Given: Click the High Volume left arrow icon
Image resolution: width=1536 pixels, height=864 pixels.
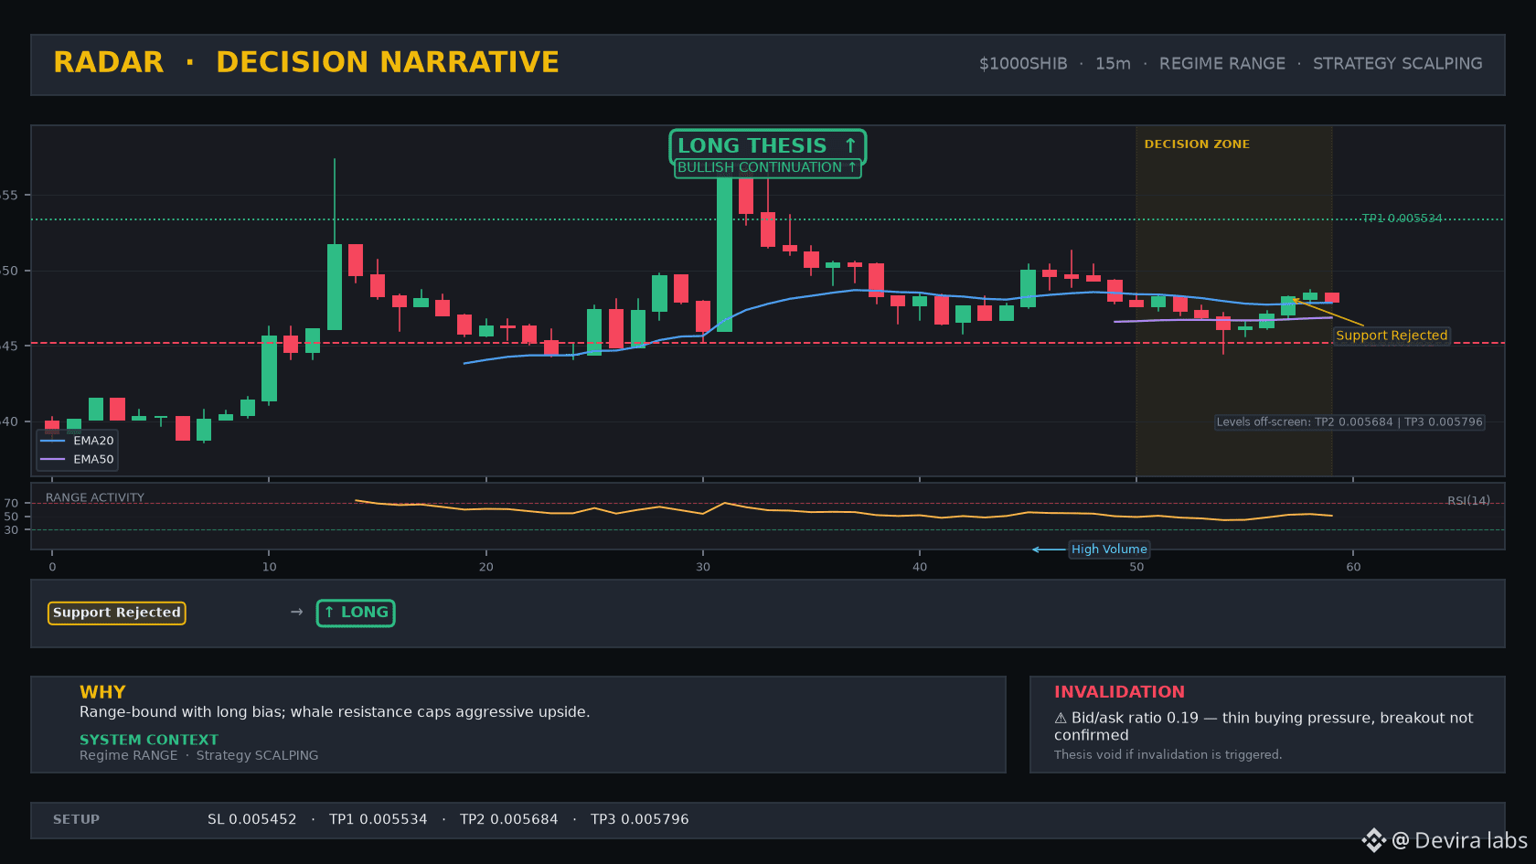Looking at the screenshot, I should pyautogui.click(x=1049, y=549).
